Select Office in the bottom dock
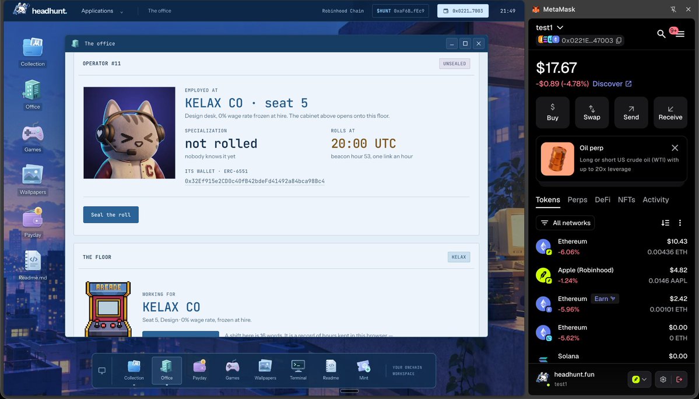699x399 pixels. [x=167, y=370]
